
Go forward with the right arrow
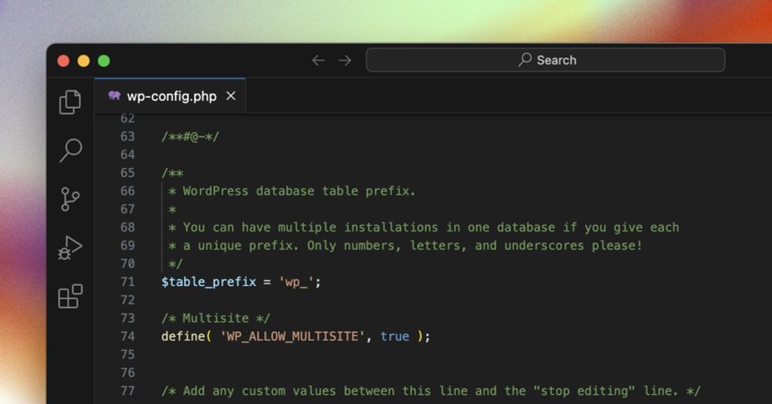(x=345, y=60)
